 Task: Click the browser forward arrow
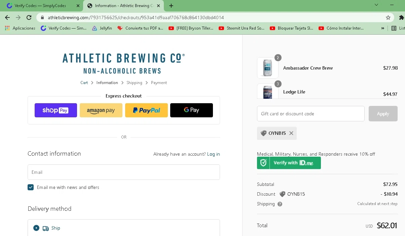[18, 17]
